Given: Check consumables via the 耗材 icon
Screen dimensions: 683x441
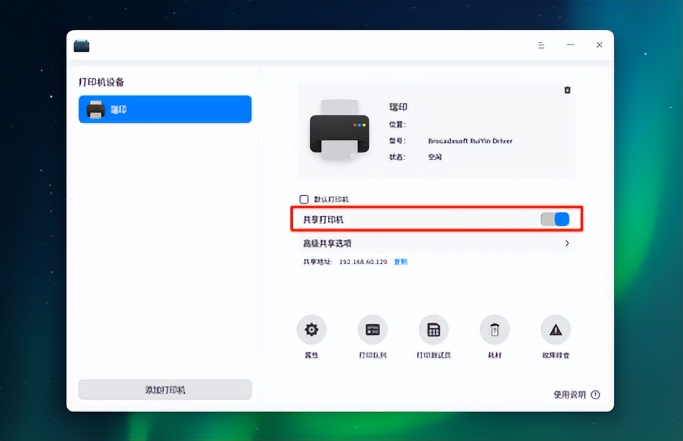Looking at the screenshot, I should (494, 329).
